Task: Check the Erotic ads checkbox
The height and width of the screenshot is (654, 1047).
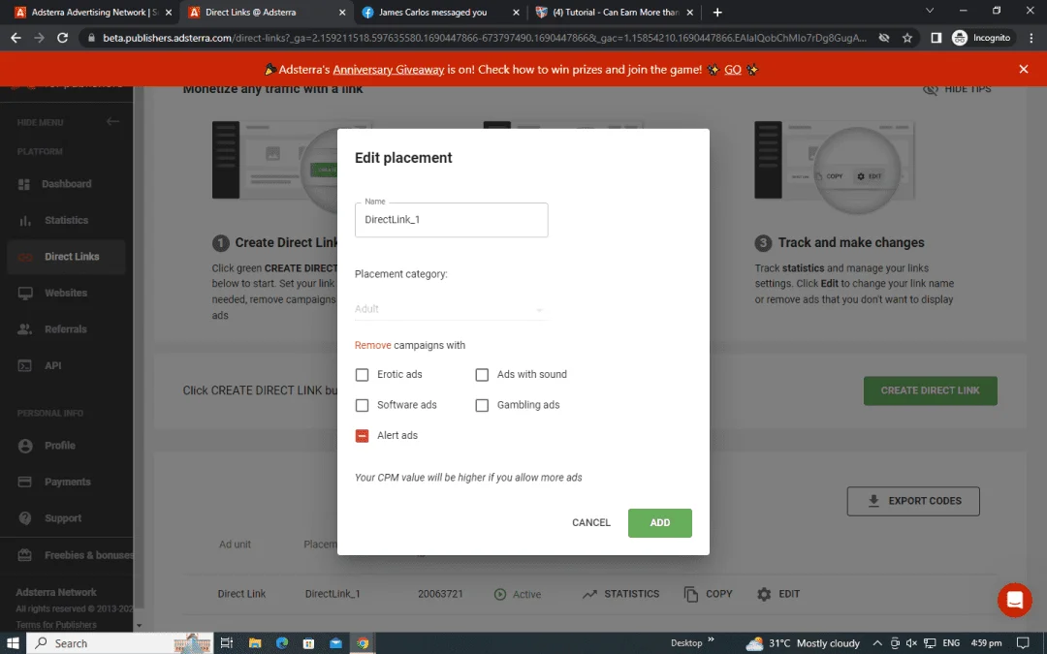Action: pyautogui.click(x=362, y=375)
